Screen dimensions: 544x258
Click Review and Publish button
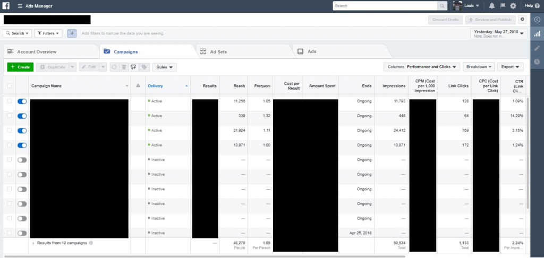tap(490, 20)
